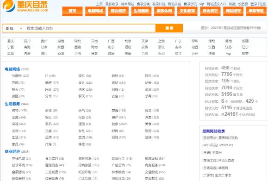Open the 商业经济 category heading

[12, 151]
